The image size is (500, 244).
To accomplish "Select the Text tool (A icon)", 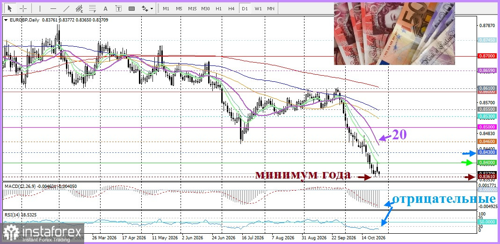I will click(106, 8).
